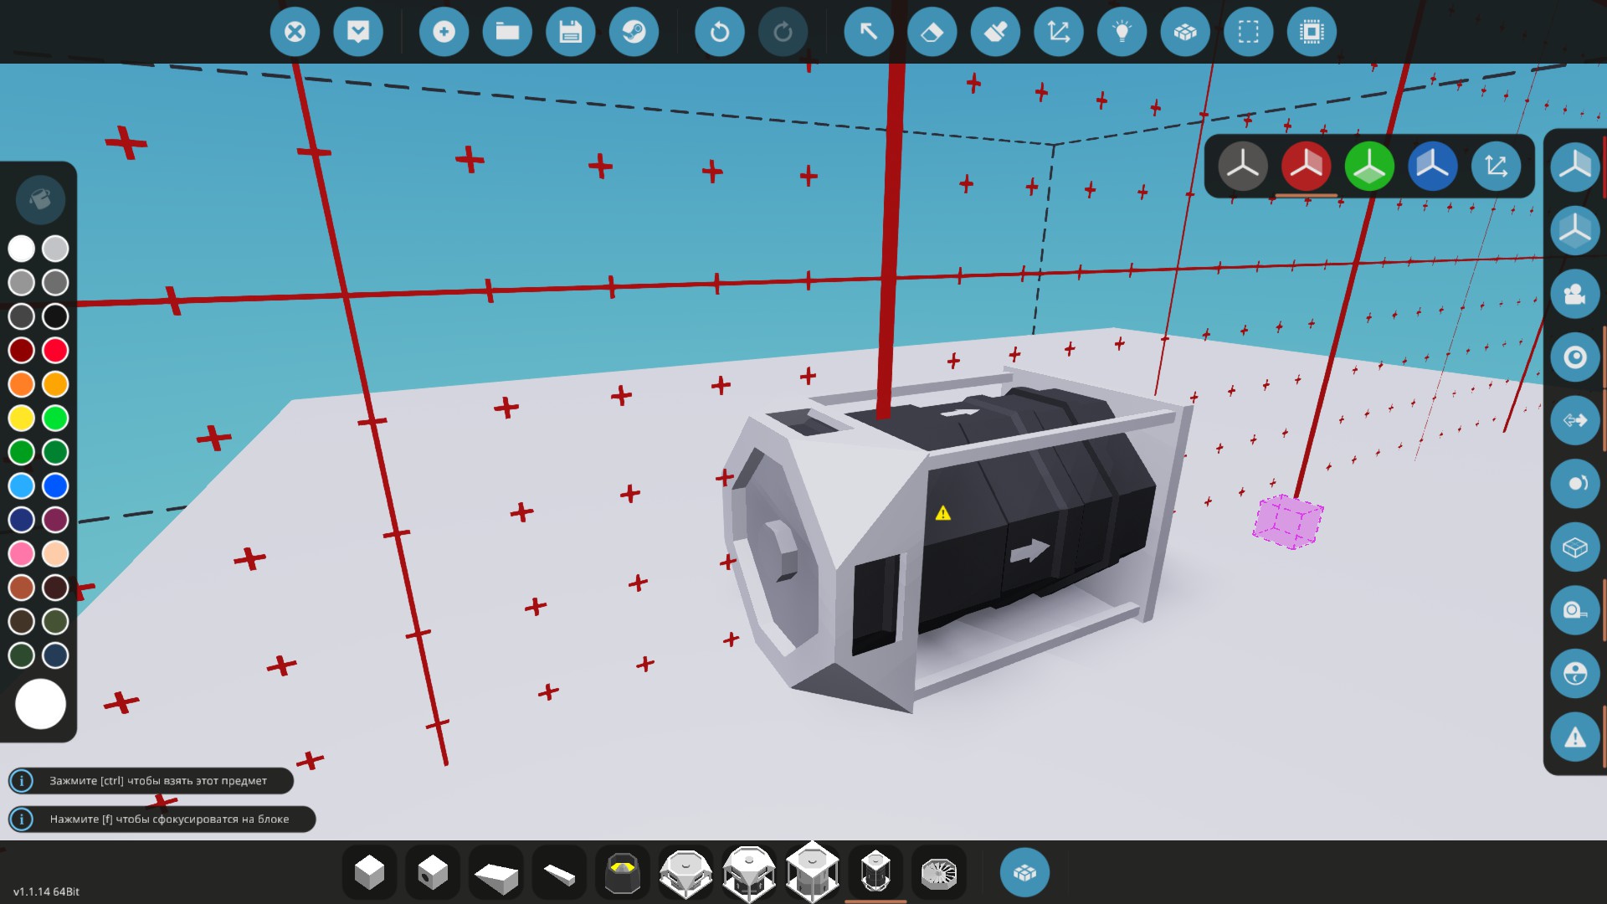Redo the last undone action

(783, 32)
